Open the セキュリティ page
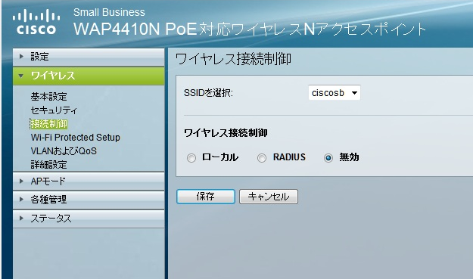This screenshot has width=473, height=279. coord(54,110)
